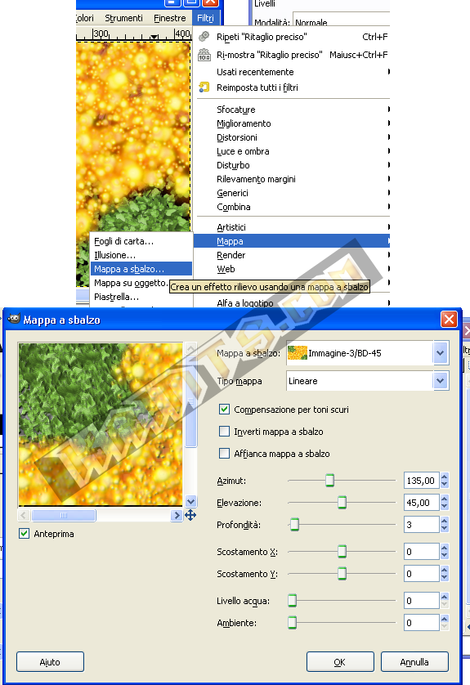Screen dimensions: 470x685
Task: Click the Ri-mostra "Ritaglio preciso" icon
Action: click(x=204, y=55)
